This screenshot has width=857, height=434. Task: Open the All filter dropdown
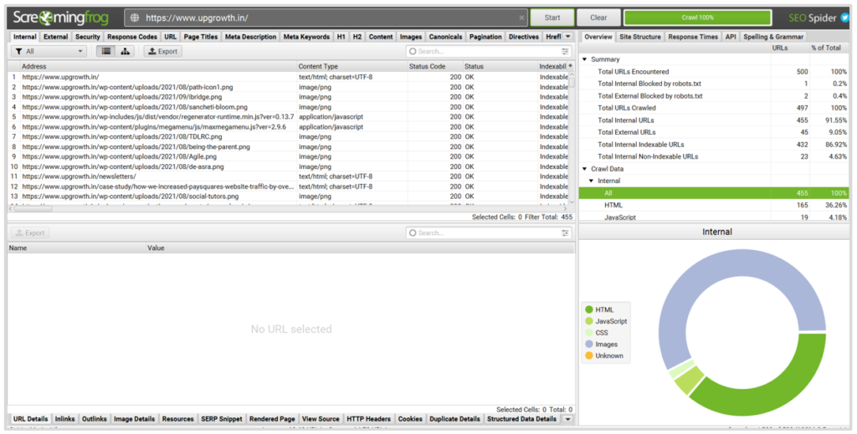tap(49, 51)
